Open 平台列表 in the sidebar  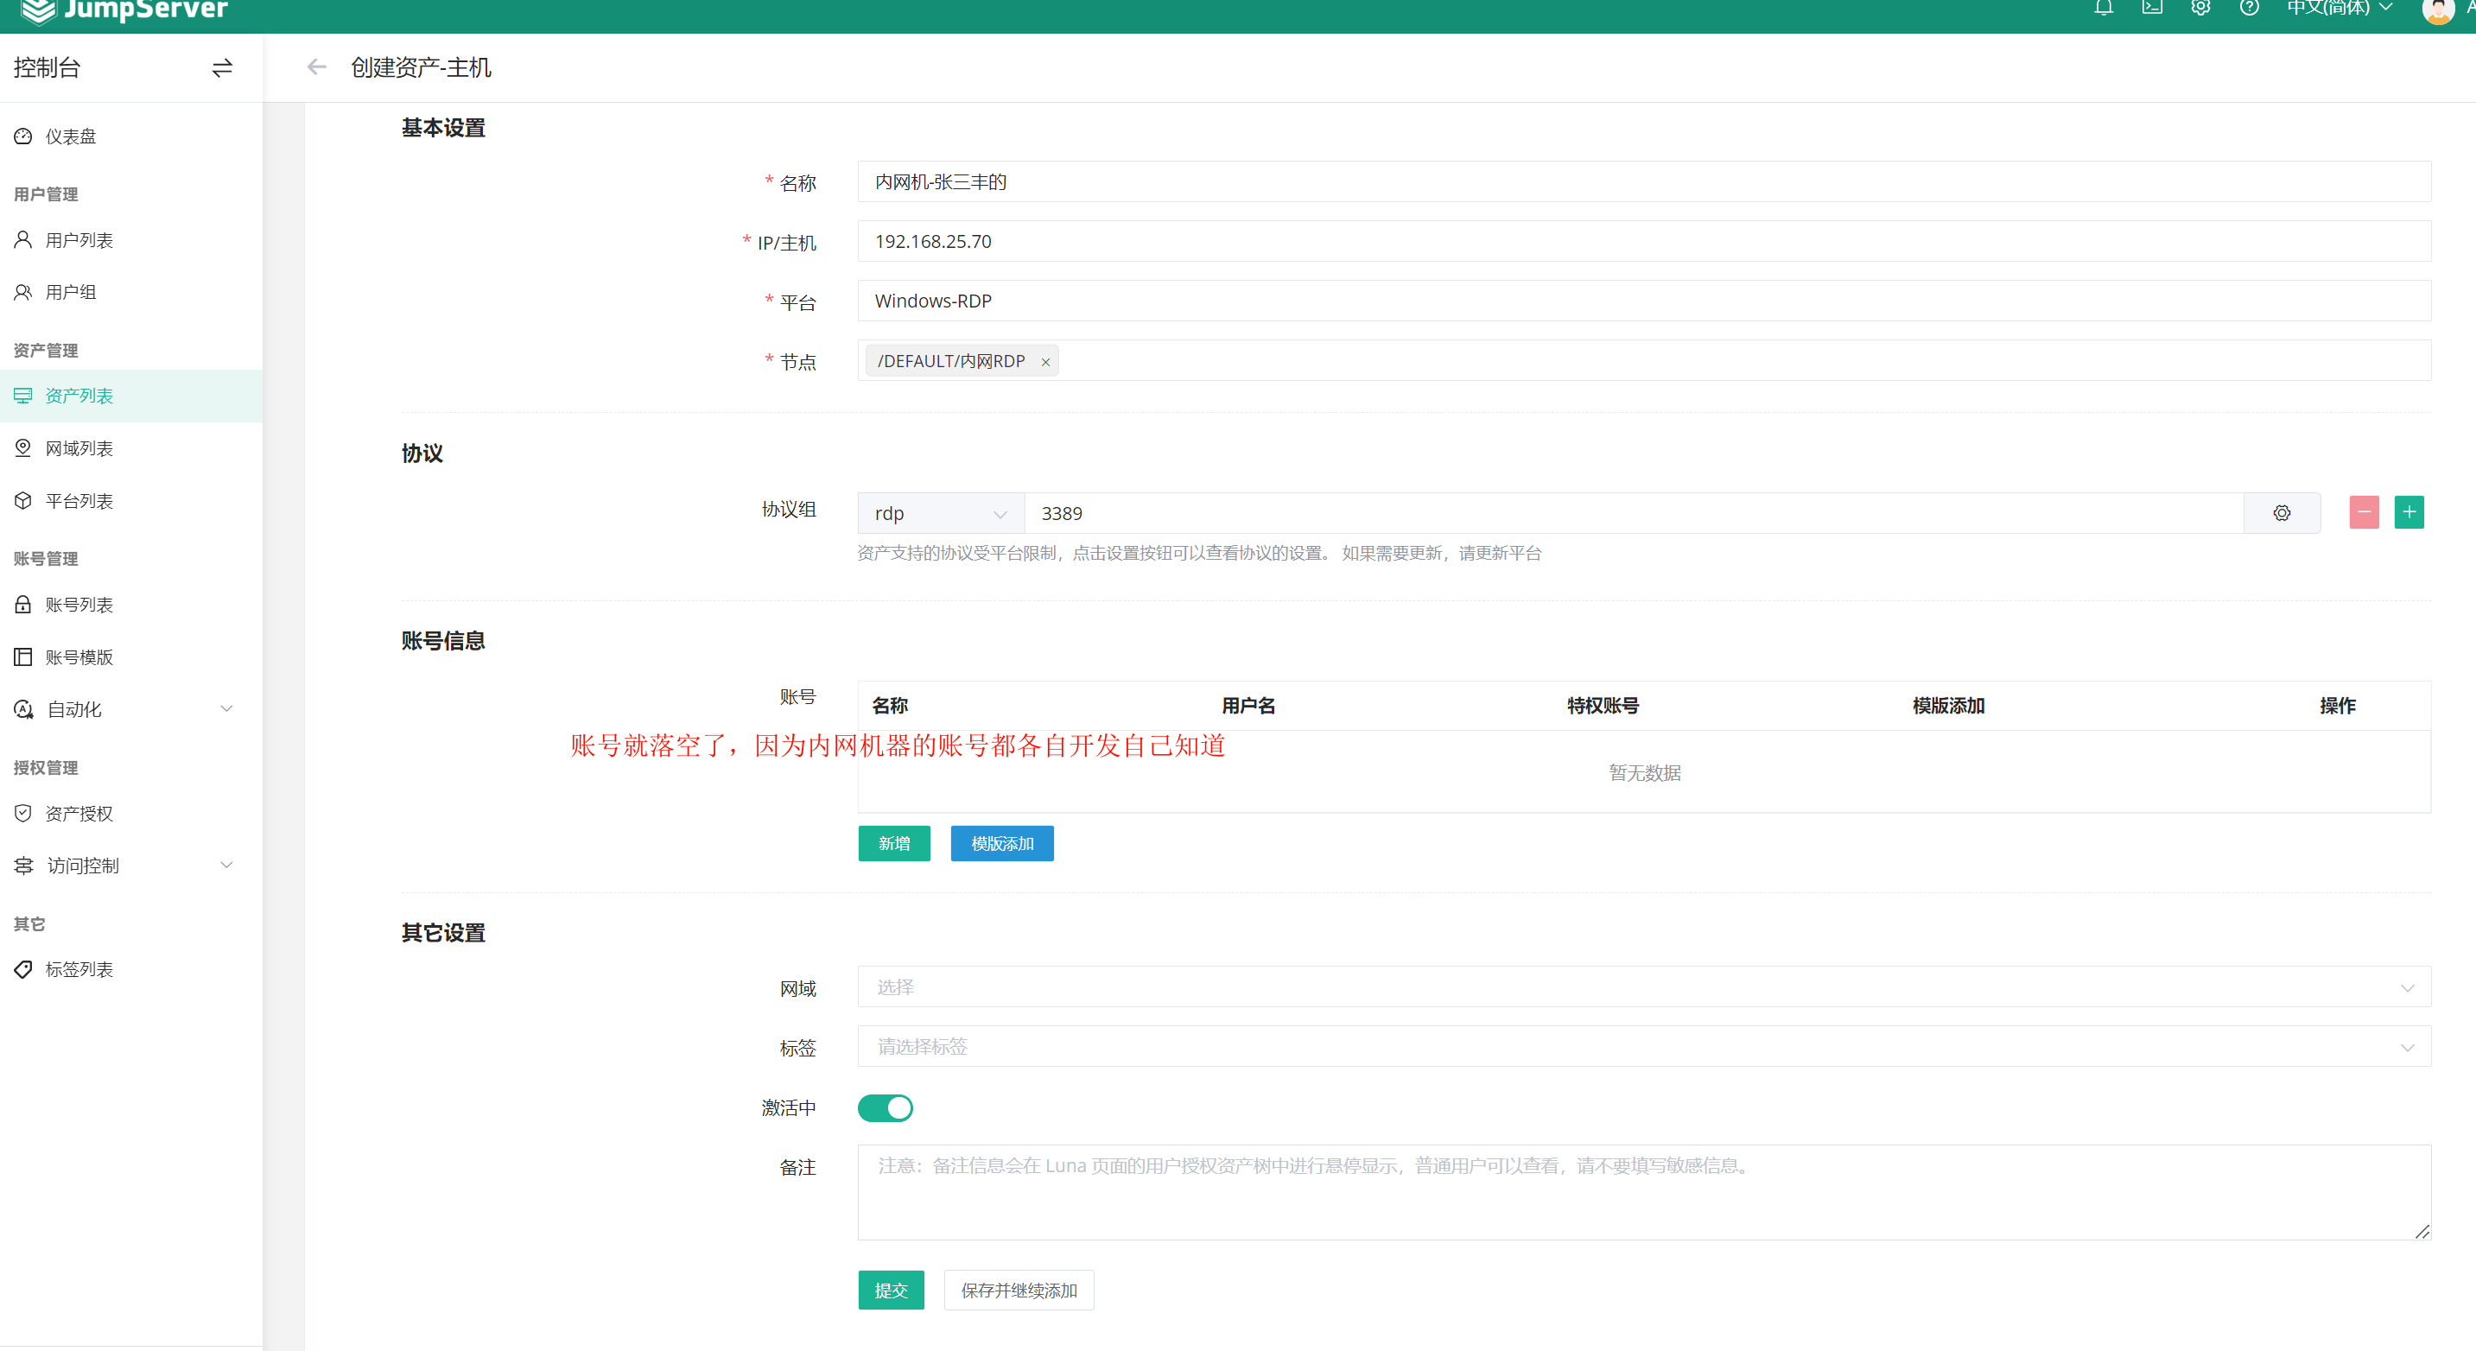pos(79,501)
